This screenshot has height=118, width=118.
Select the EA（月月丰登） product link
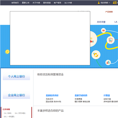(x=21, y=113)
